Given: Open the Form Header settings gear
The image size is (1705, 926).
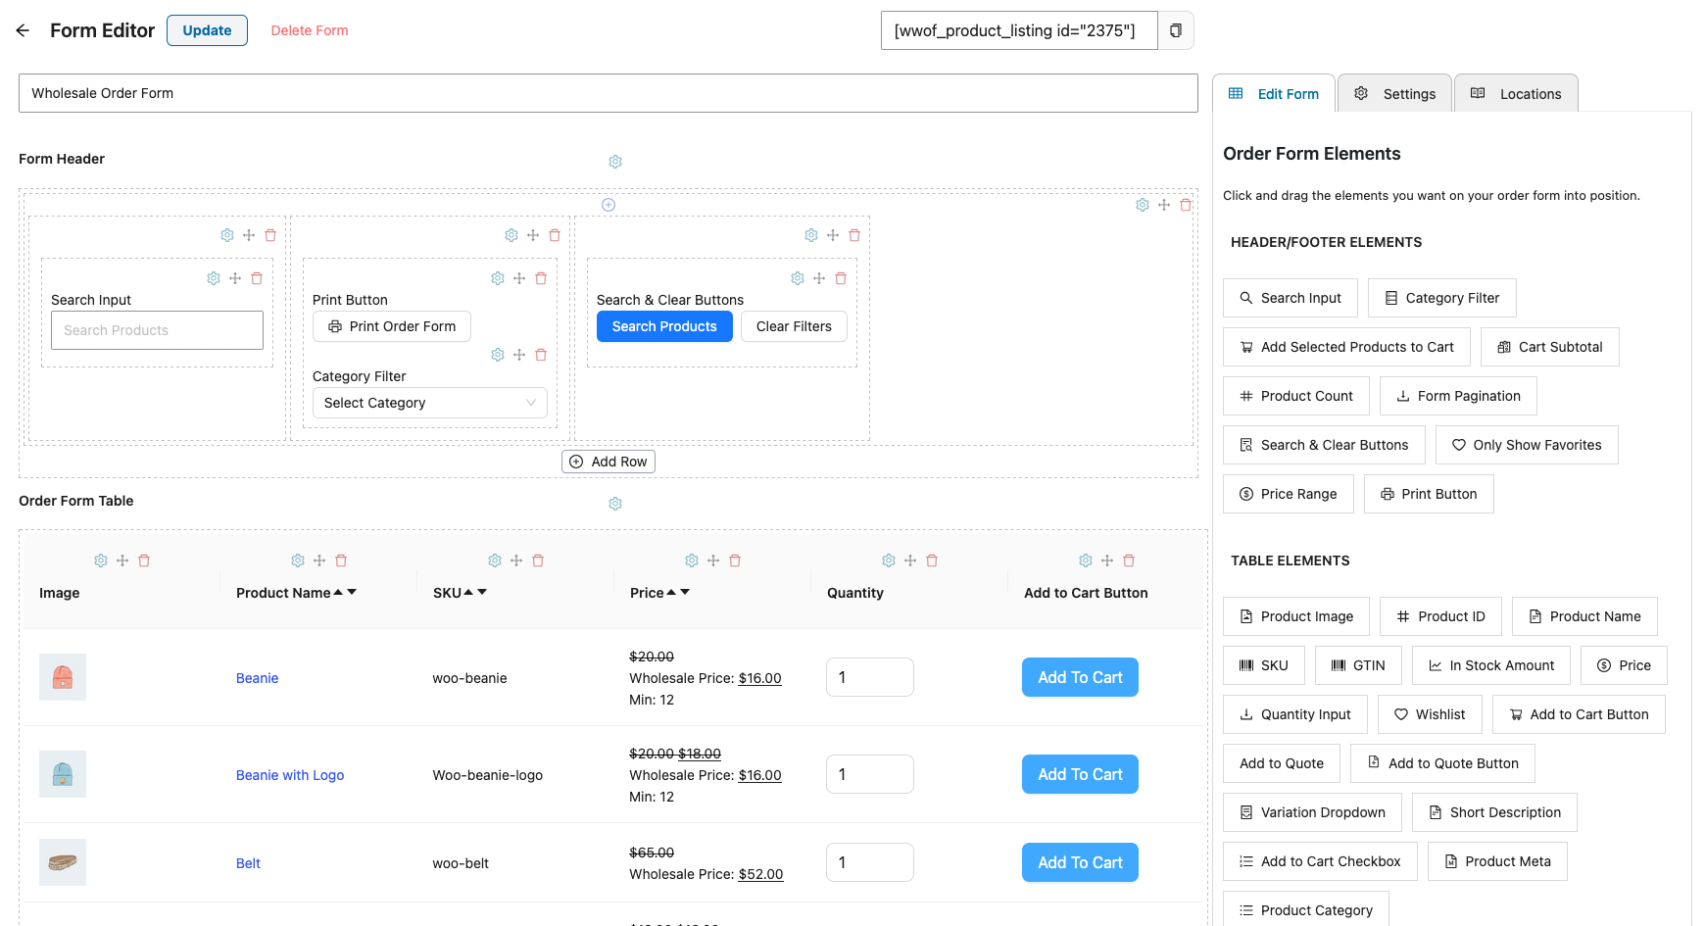Looking at the screenshot, I should click(x=615, y=162).
